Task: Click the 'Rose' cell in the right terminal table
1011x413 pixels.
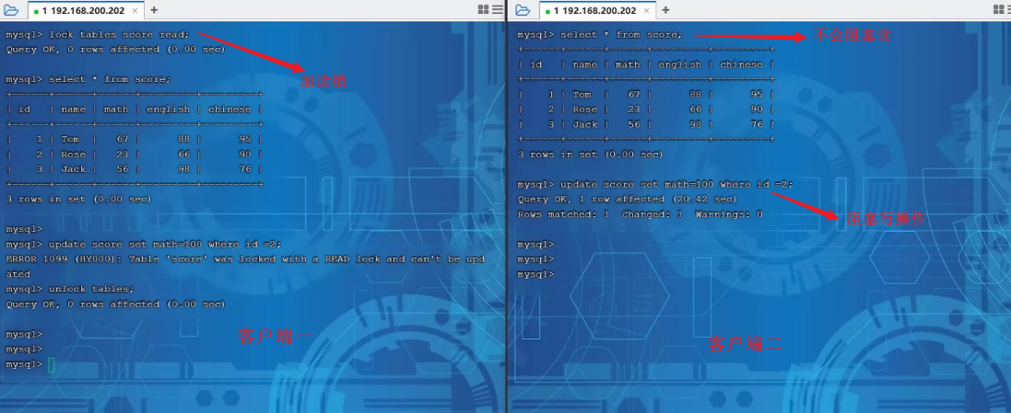Action: coord(584,109)
